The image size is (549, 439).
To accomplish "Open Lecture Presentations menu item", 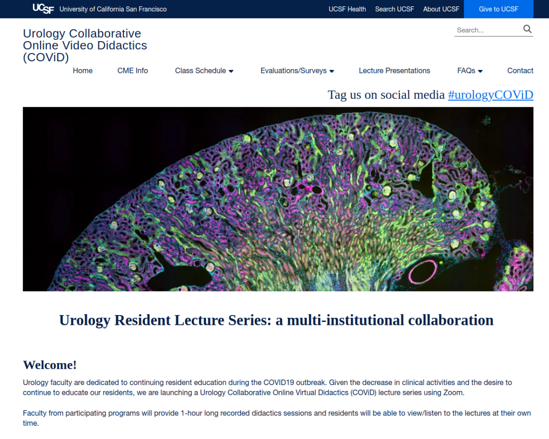I will [394, 71].
